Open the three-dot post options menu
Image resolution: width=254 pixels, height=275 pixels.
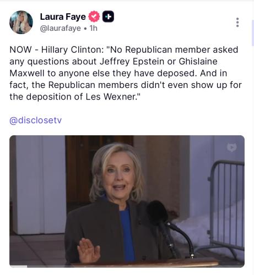pyautogui.click(x=237, y=23)
